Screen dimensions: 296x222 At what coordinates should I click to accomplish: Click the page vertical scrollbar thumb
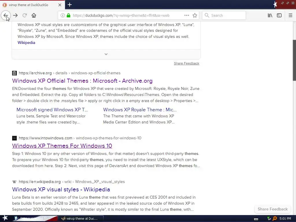294,60
